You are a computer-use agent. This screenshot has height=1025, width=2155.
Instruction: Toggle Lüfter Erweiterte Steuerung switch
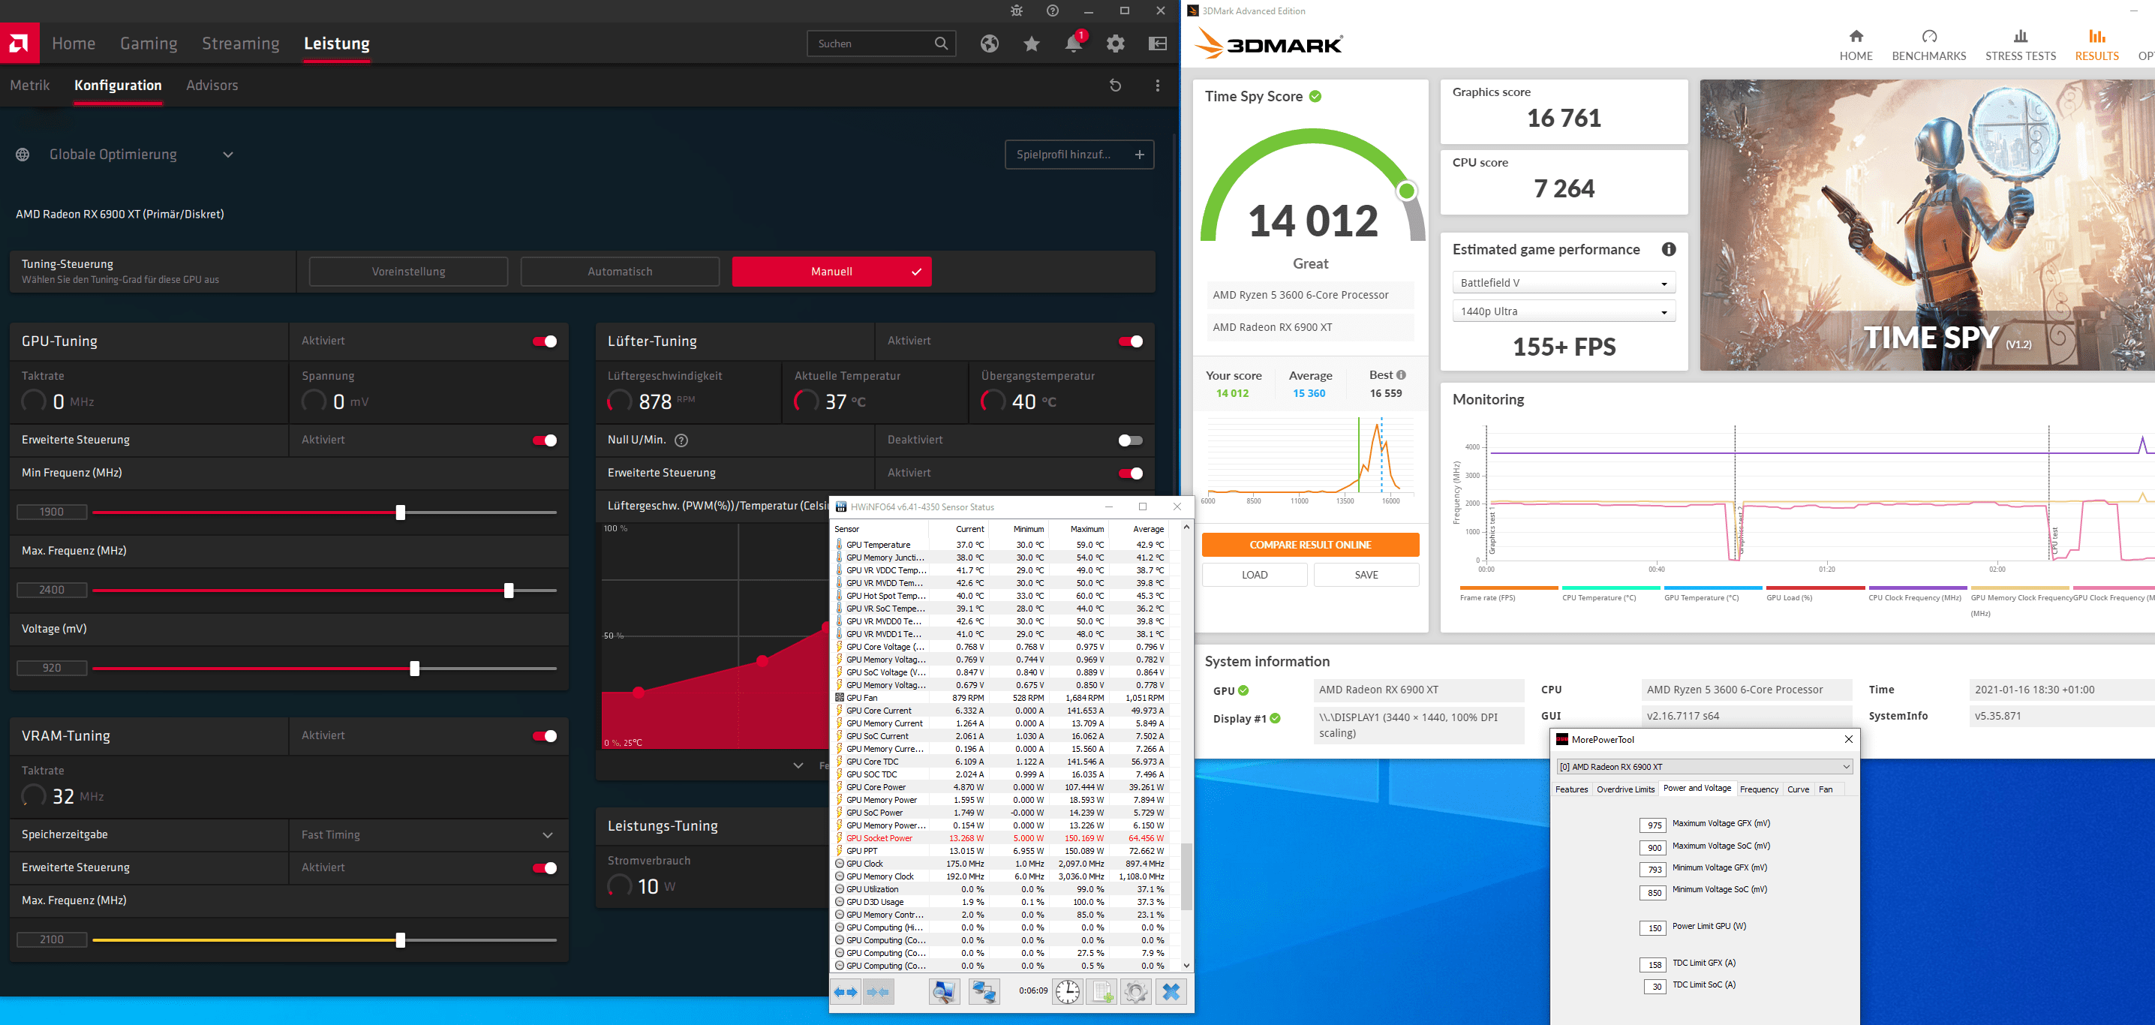pyautogui.click(x=1130, y=473)
